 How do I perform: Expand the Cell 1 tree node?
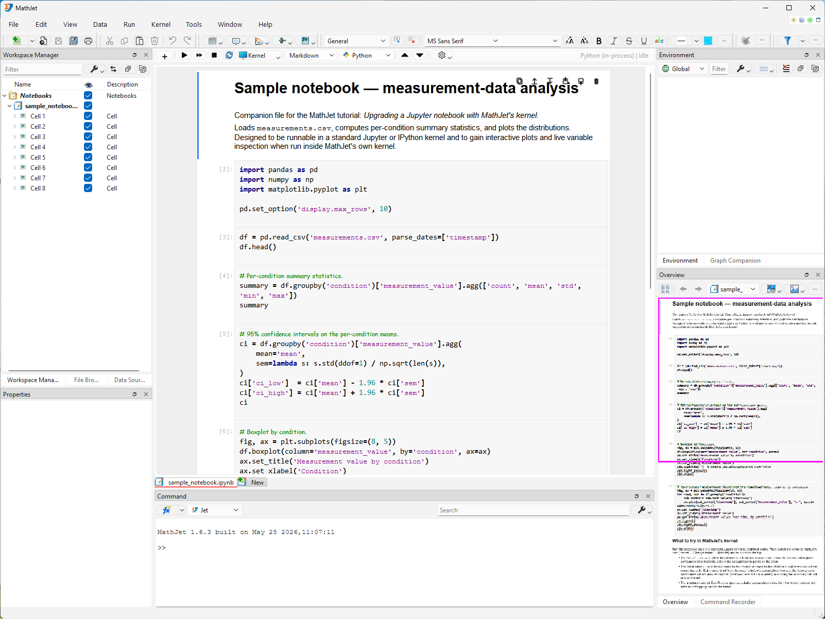pos(14,116)
